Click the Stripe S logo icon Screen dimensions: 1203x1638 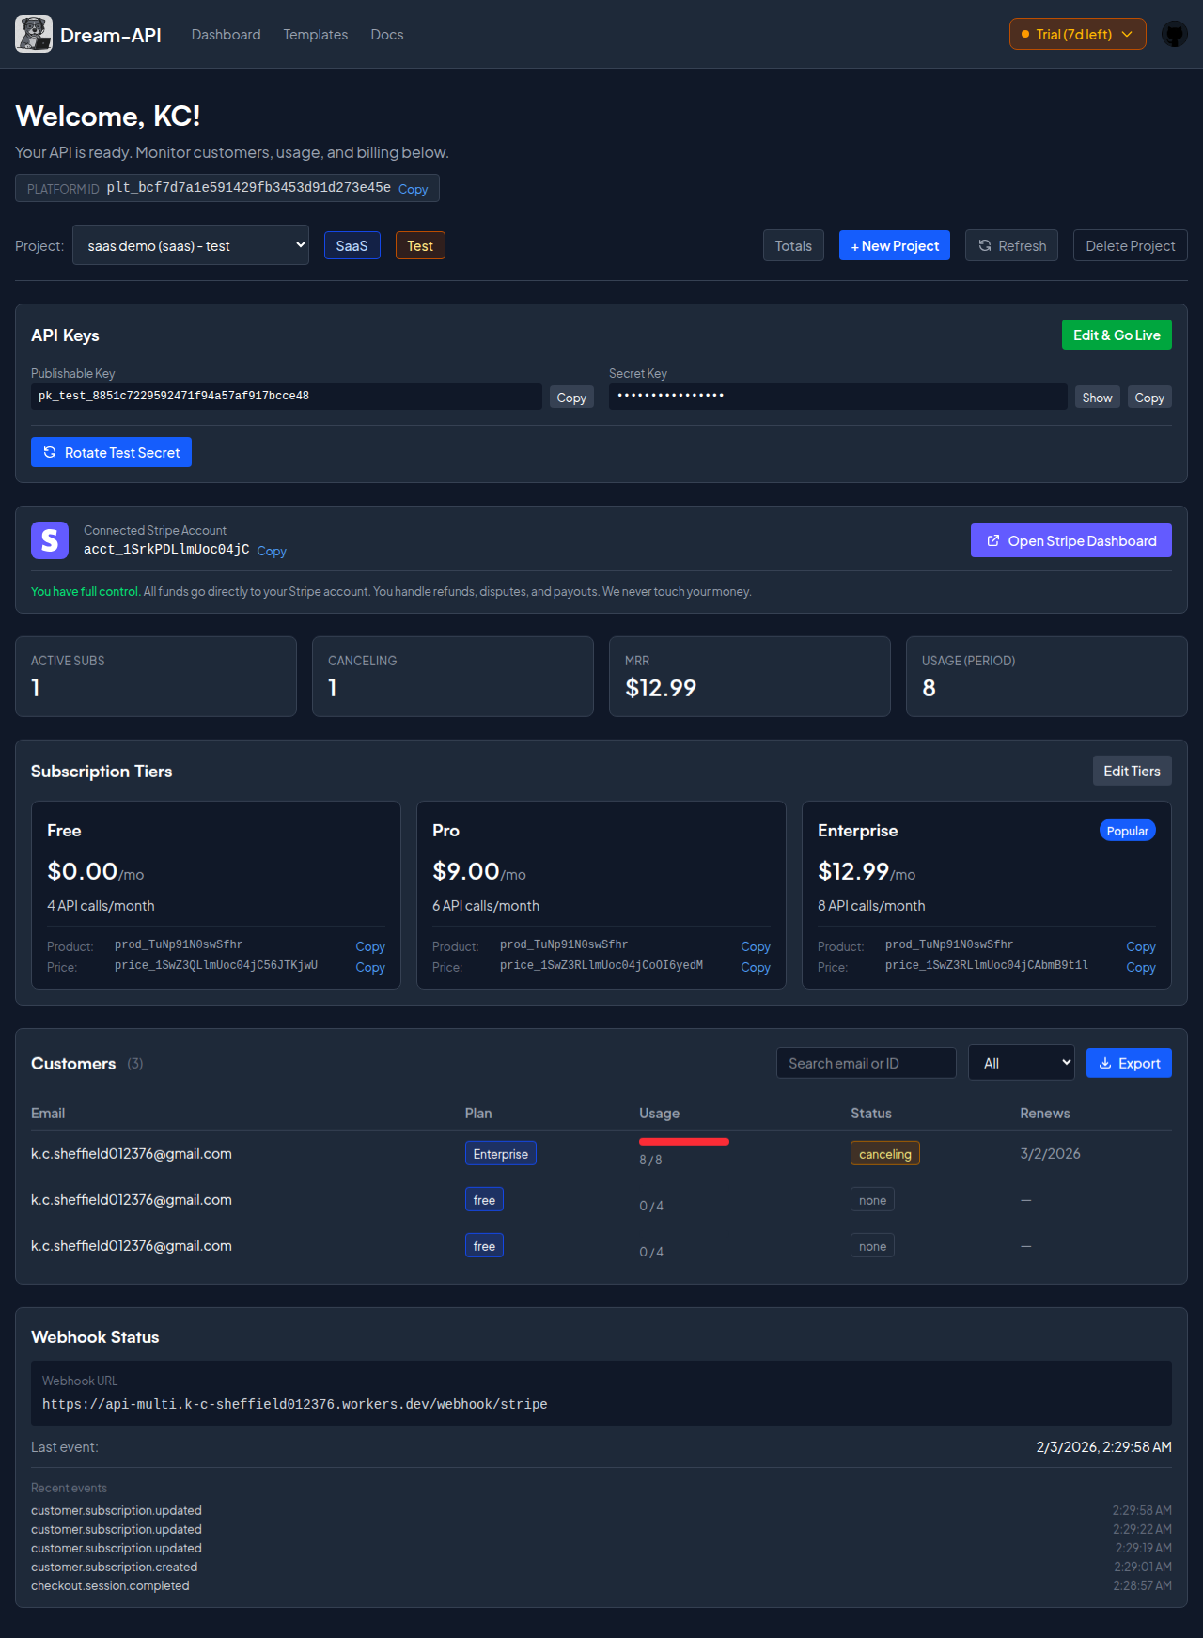[x=50, y=540]
